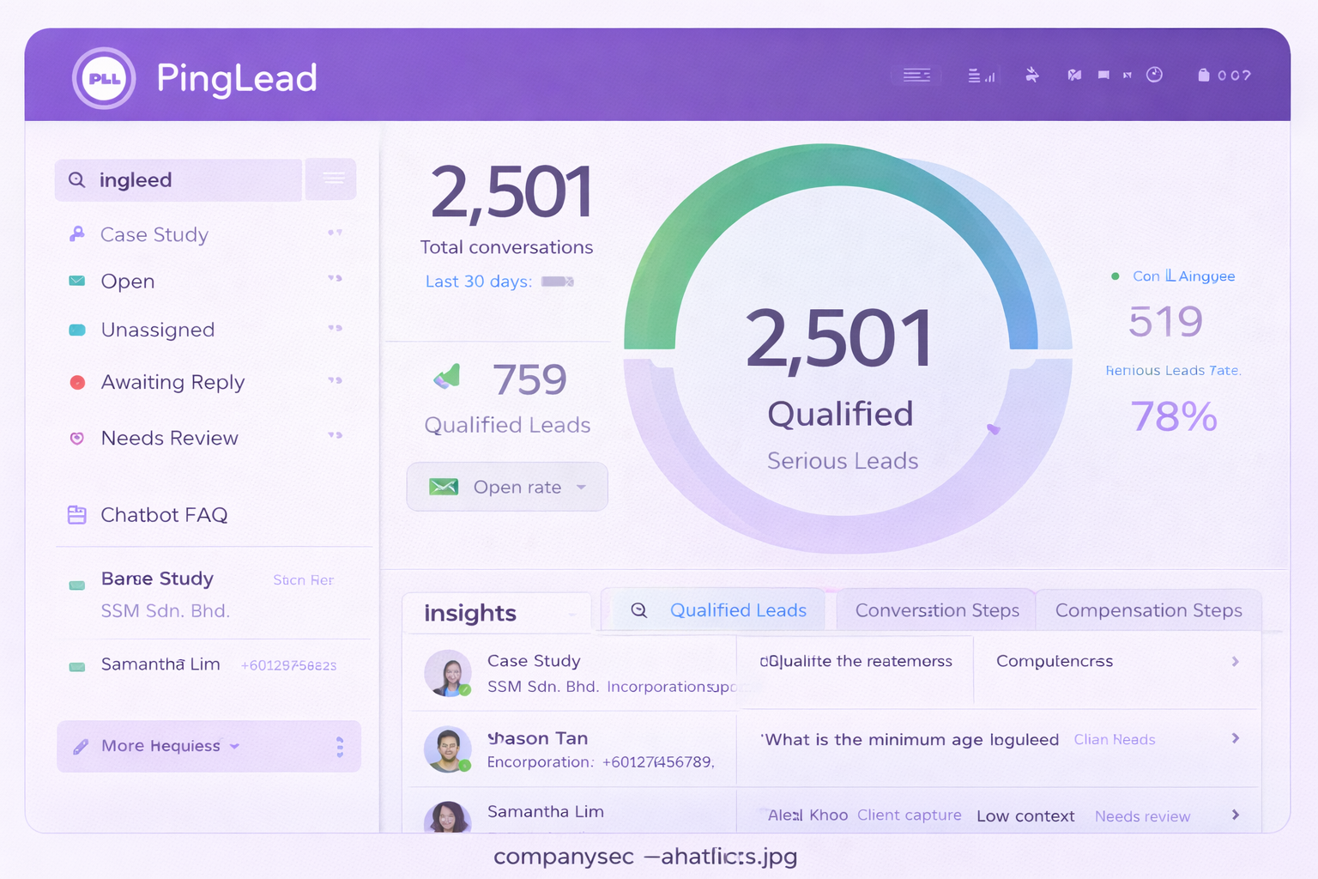
Task: Expand the Computencrss row chevron
Action: point(1235,661)
